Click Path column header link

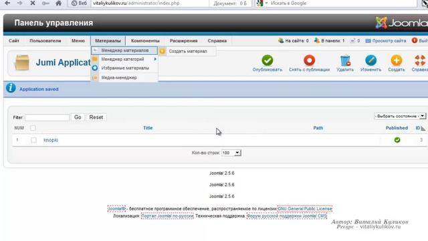pyautogui.click(x=318, y=128)
